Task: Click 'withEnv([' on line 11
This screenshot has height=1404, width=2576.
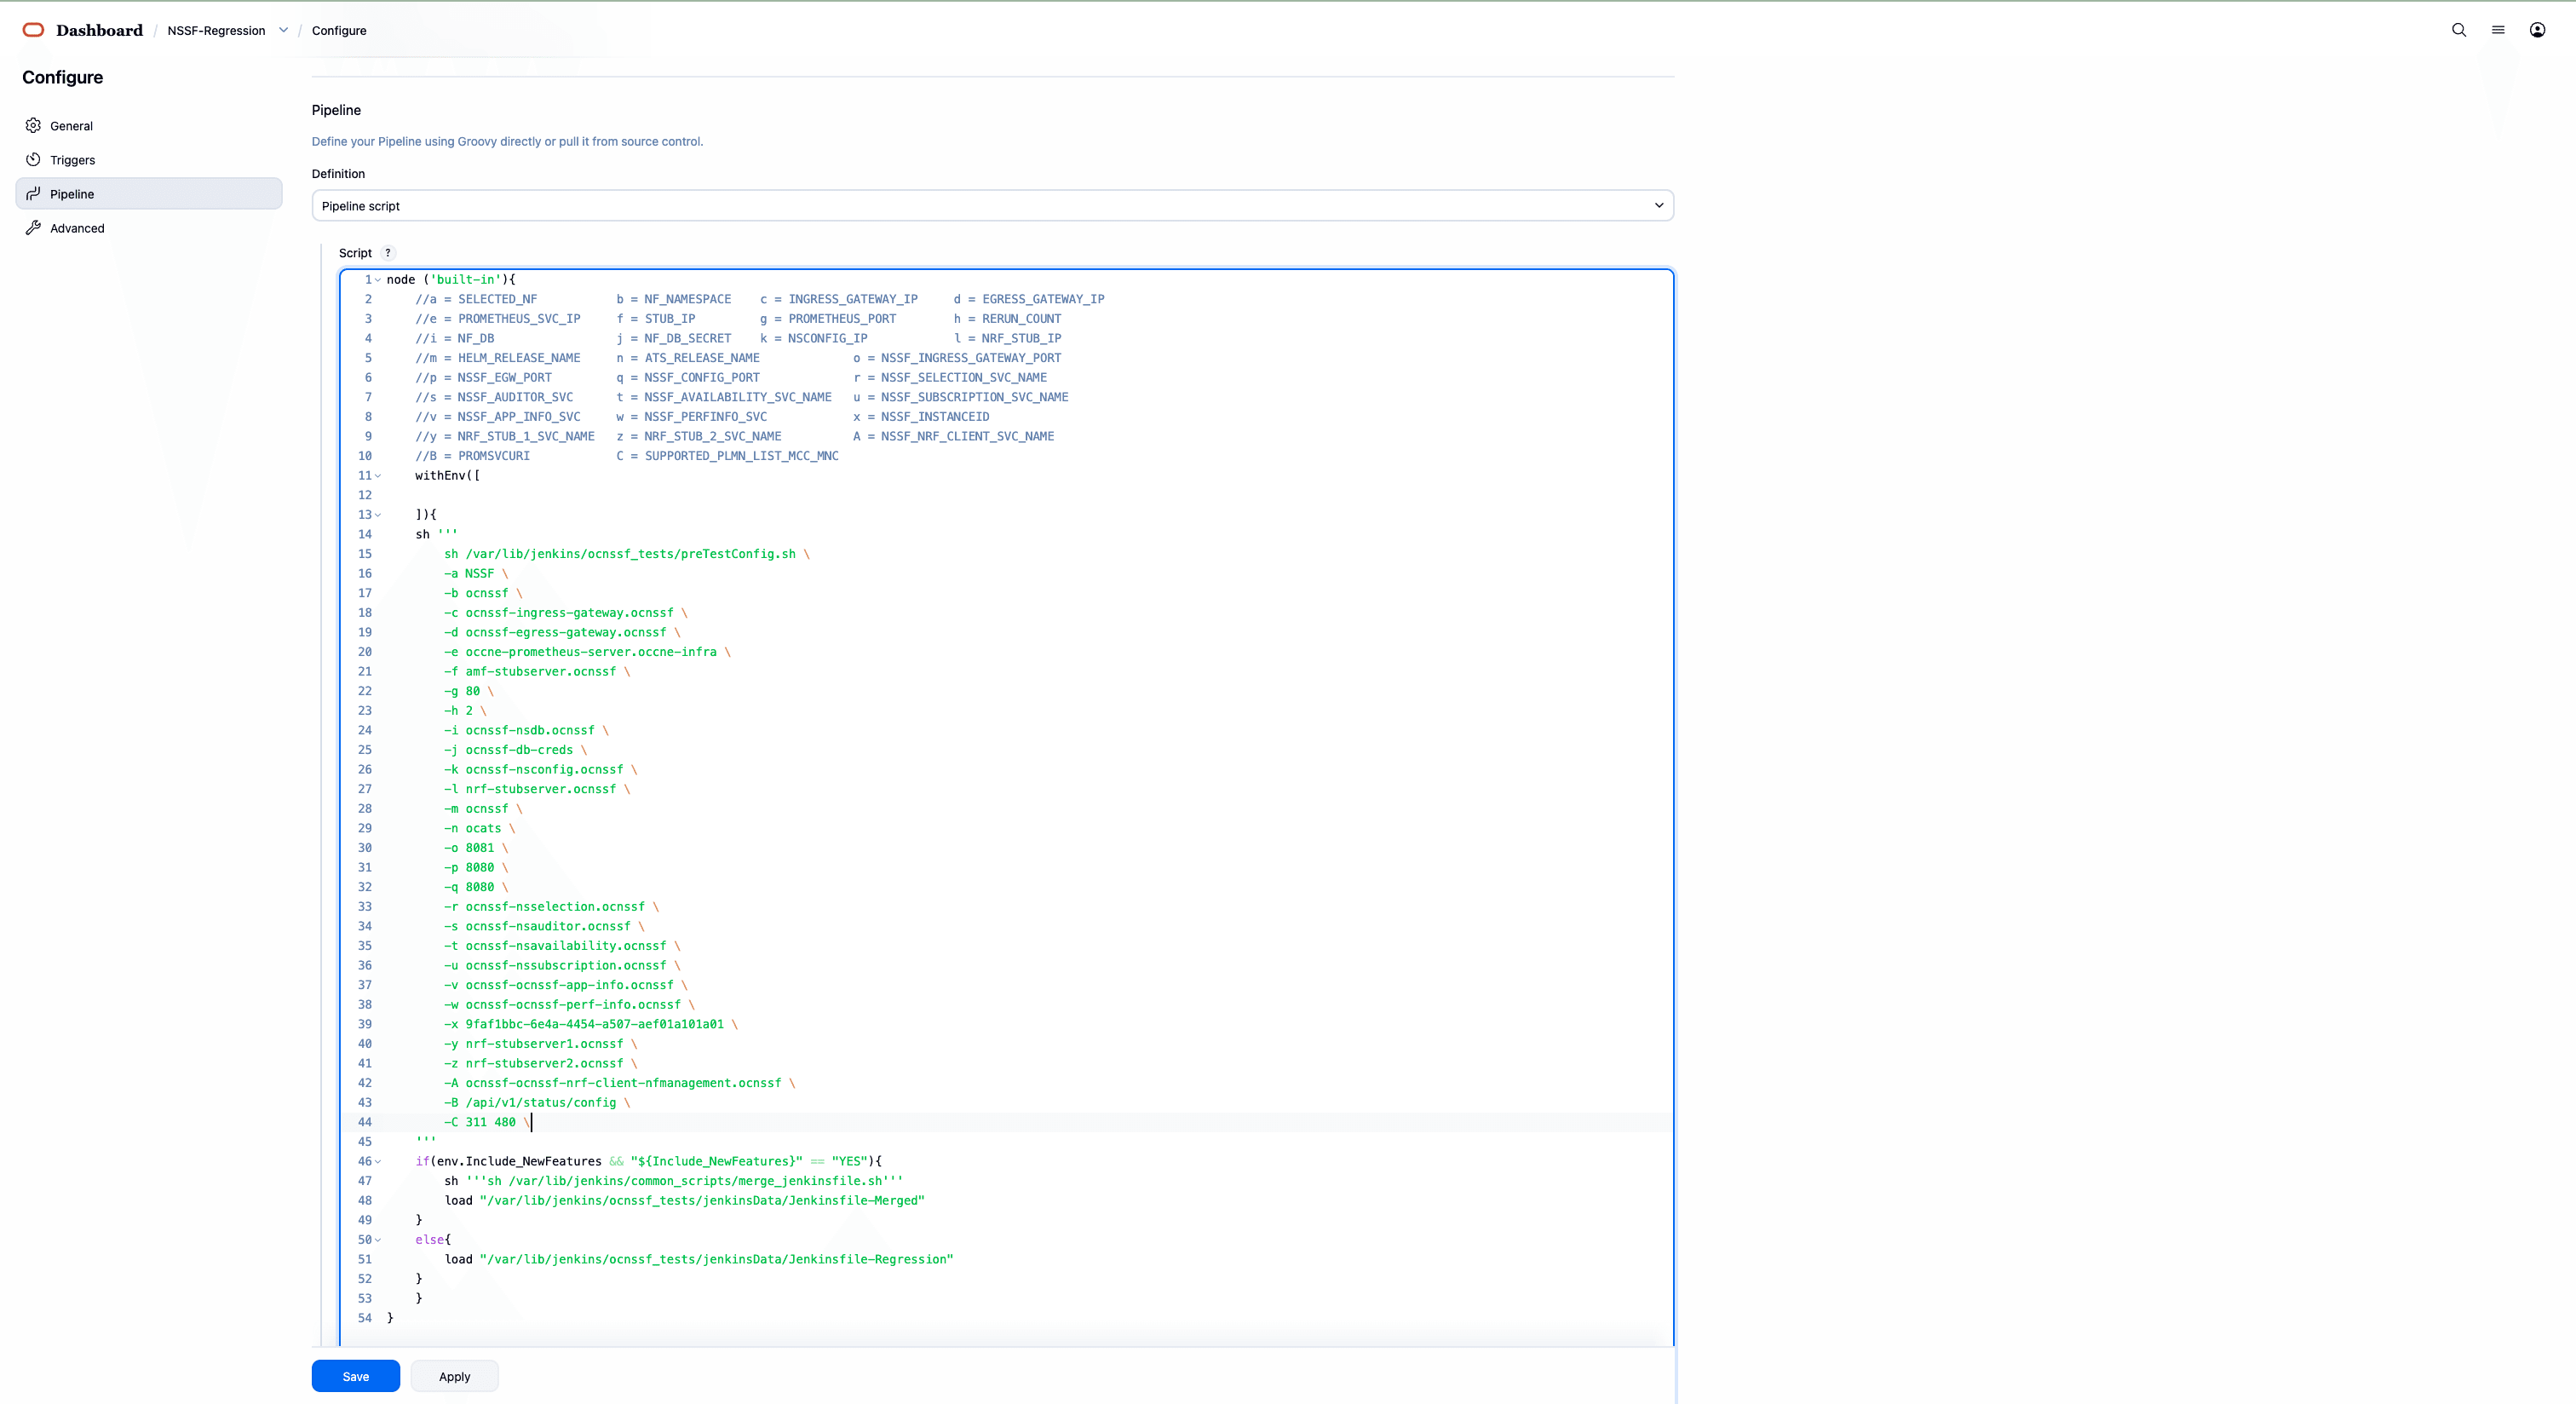Action: (447, 476)
